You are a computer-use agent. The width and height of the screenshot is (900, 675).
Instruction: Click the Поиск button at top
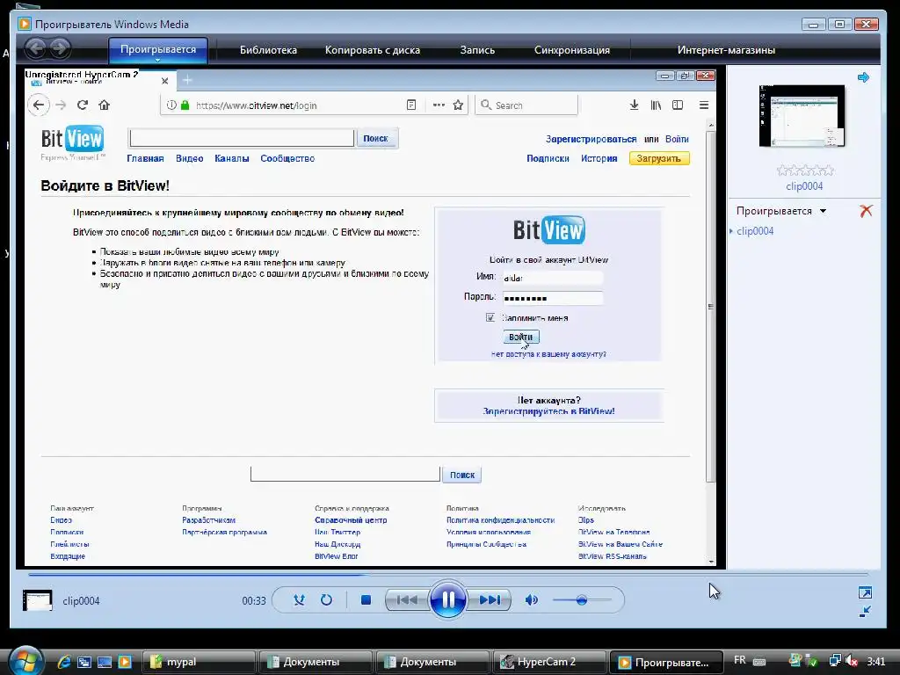[x=375, y=138]
